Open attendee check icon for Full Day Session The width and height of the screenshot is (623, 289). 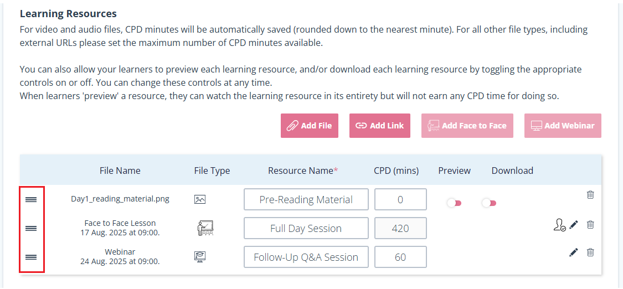pos(559,225)
